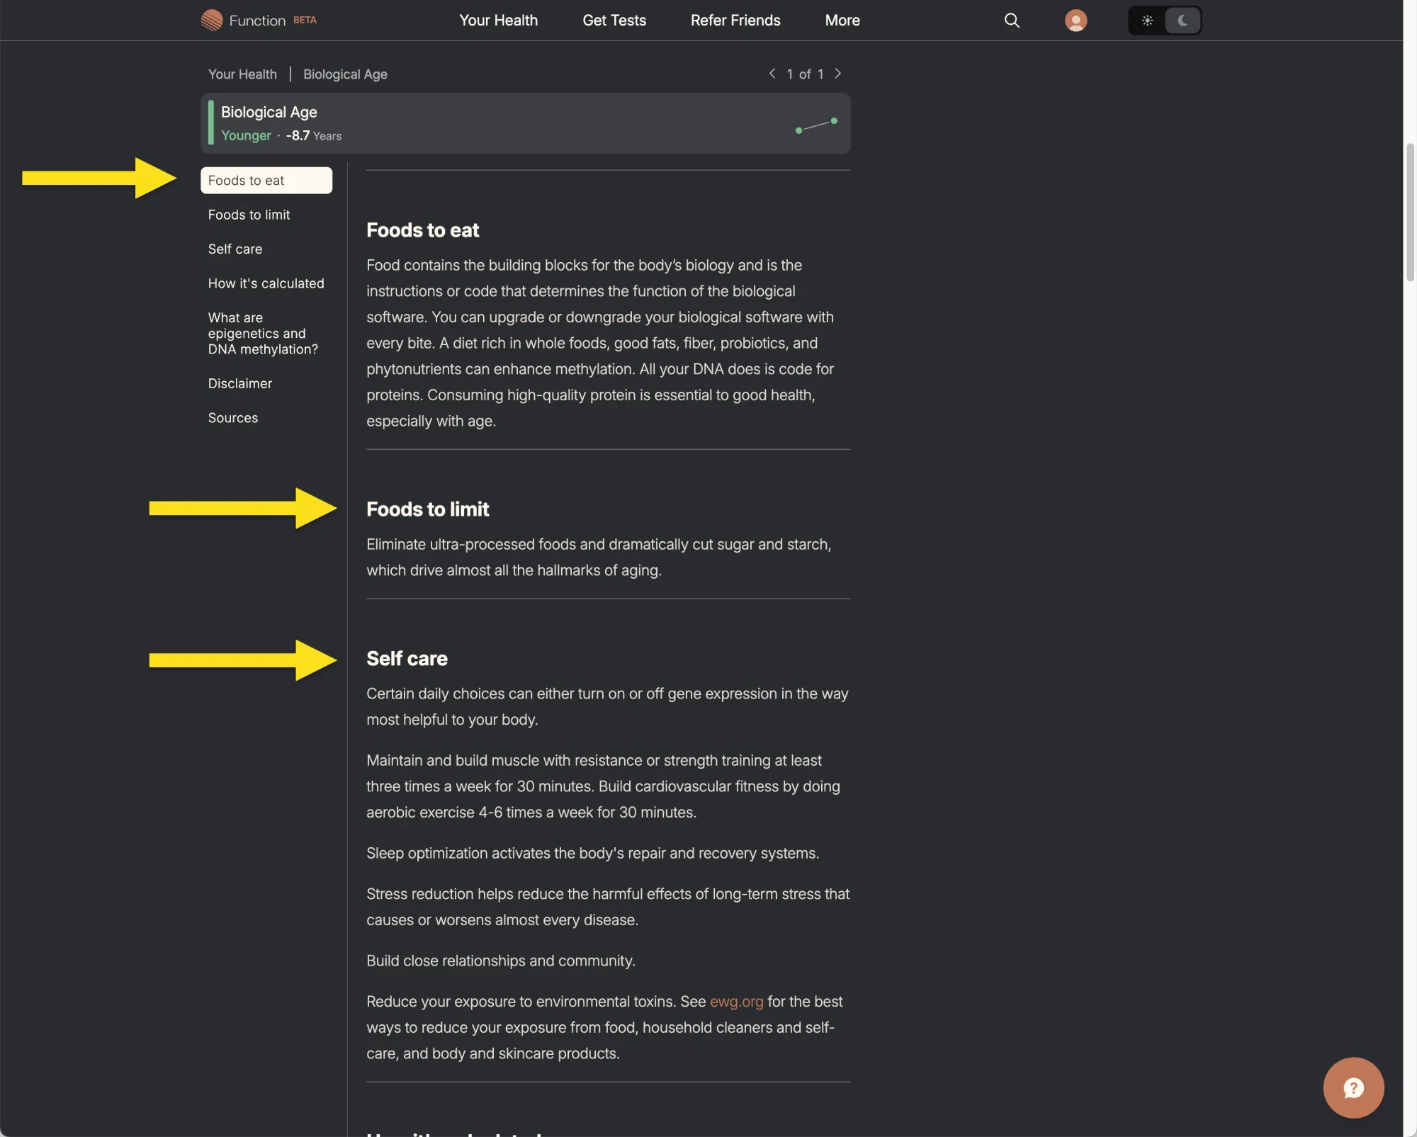Image resolution: width=1417 pixels, height=1137 pixels.
Task: Jump to Self care section
Action: pyautogui.click(x=235, y=249)
